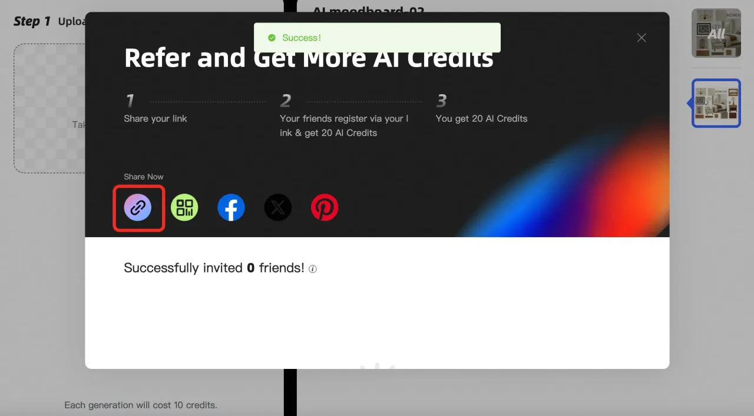The height and width of the screenshot is (416, 754).
Task: Close the Refer and Get Credits dialog
Action: pos(641,38)
